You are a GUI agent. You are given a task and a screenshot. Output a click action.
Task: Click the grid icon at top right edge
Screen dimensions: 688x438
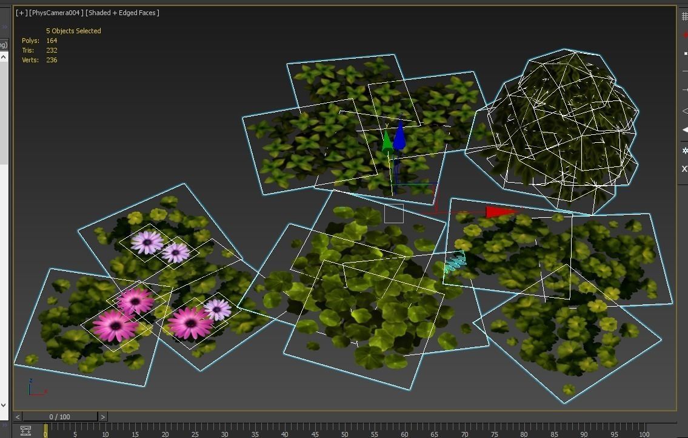point(684,16)
